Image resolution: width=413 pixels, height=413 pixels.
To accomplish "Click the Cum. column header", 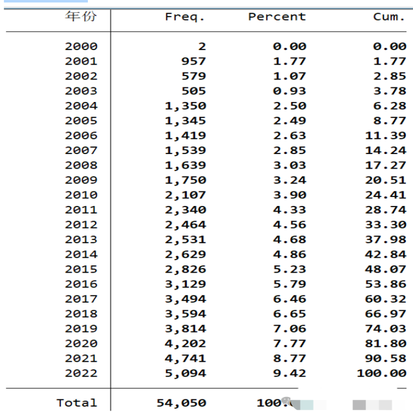I will (389, 17).
